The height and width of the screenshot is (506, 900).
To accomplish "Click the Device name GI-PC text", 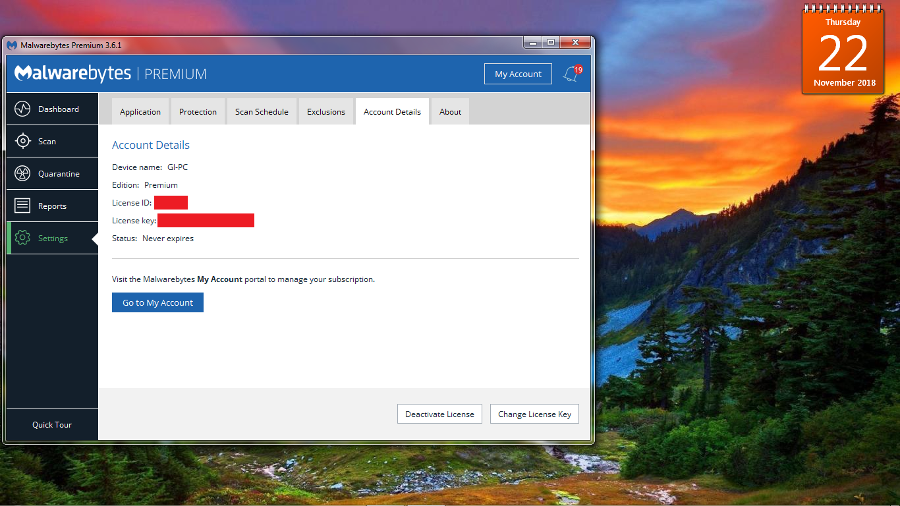I will [150, 167].
